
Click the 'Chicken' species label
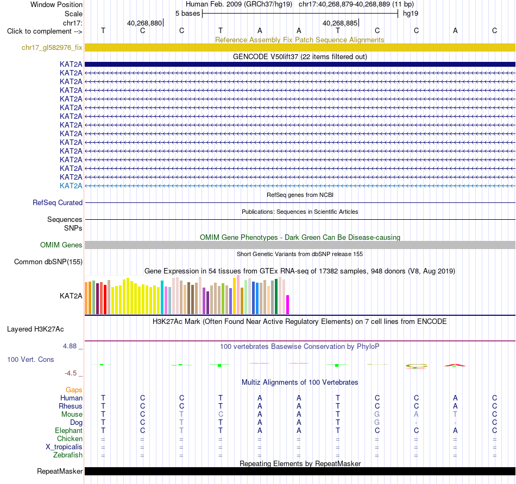point(70,439)
